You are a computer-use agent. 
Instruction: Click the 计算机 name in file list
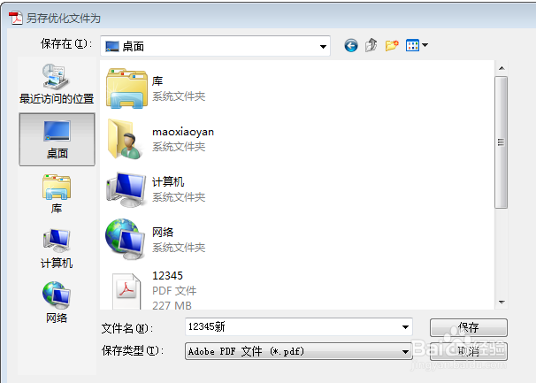[168, 182]
